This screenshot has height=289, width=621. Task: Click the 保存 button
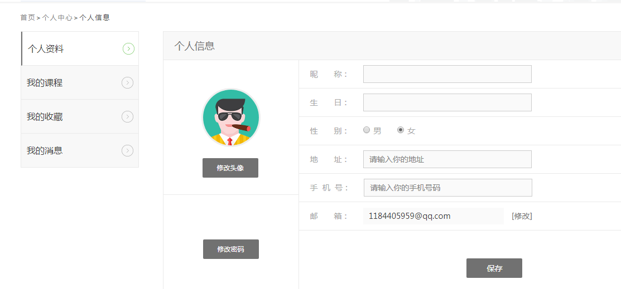pos(494,268)
